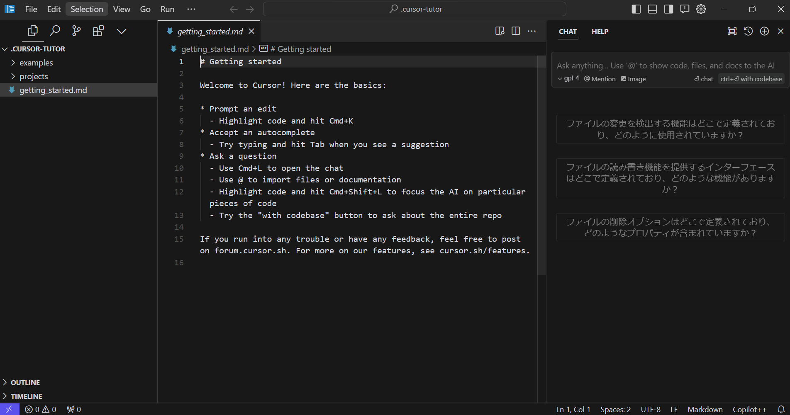Screen dimensions: 790x415
Task: Open editor more actions ellipsis
Action: 532,31
